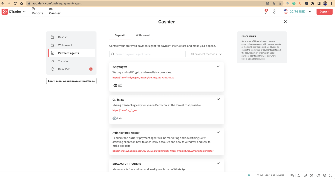This screenshot has height=179, width=335.
Task: Click the server time 13:52:44 GMT
Action: click(270, 175)
